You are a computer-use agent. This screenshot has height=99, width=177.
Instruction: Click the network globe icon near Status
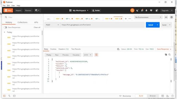pyautogui.click(x=118, y=49)
